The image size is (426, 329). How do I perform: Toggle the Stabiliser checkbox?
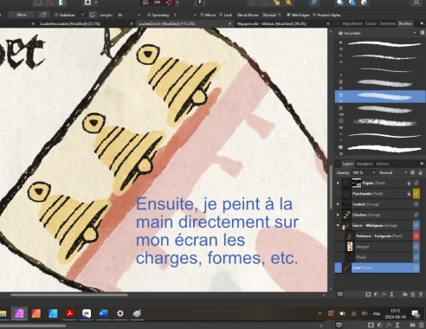click(x=56, y=15)
